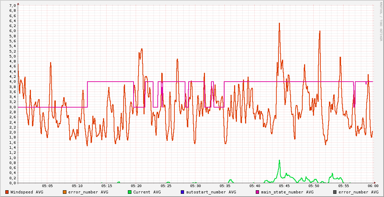Click the main_state_number AVG legend label

tap(287, 192)
